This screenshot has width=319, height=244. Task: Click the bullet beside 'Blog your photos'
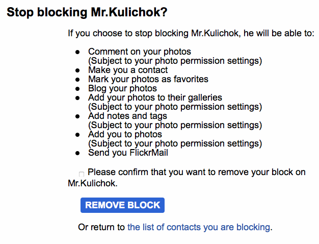coord(77,89)
